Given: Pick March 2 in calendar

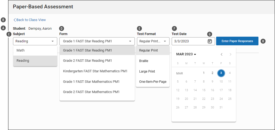Looking at the screenshot, I should tap(212, 73).
